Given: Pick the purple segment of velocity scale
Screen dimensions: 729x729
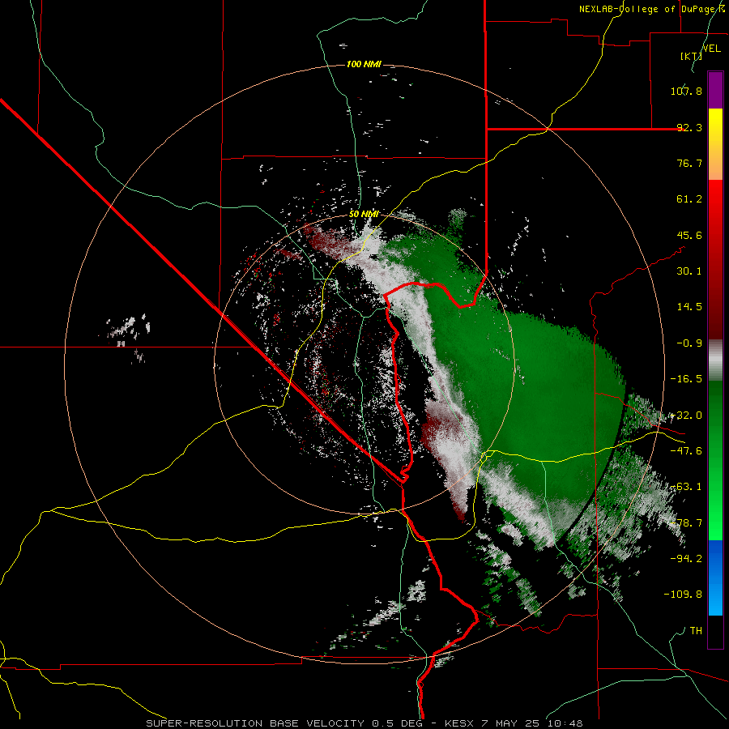Looking at the screenshot, I should tap(715, 90).
